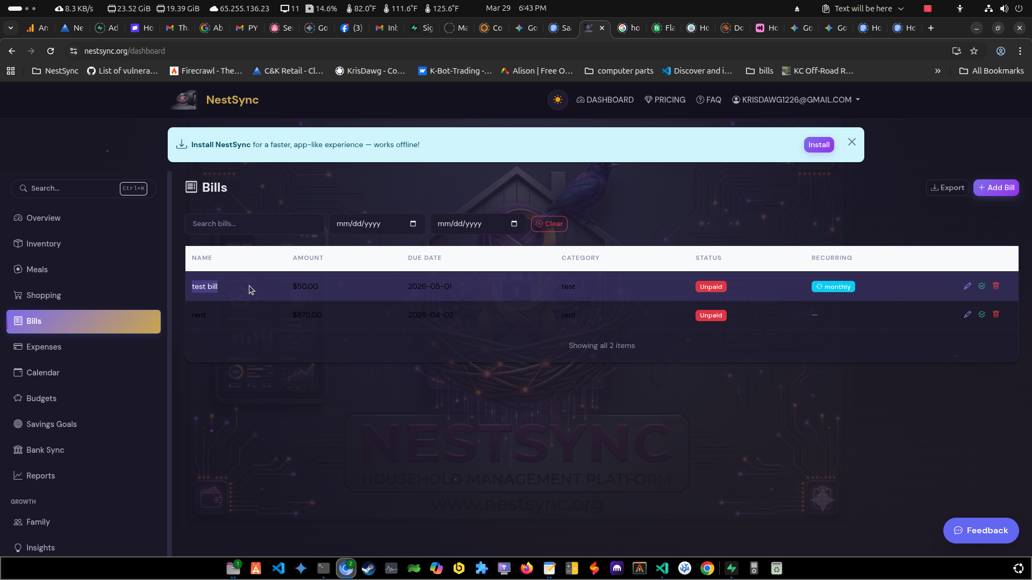Install NestSync from the banner
Viewport: 1032px width, 580px height.
(x=819, y=144)
